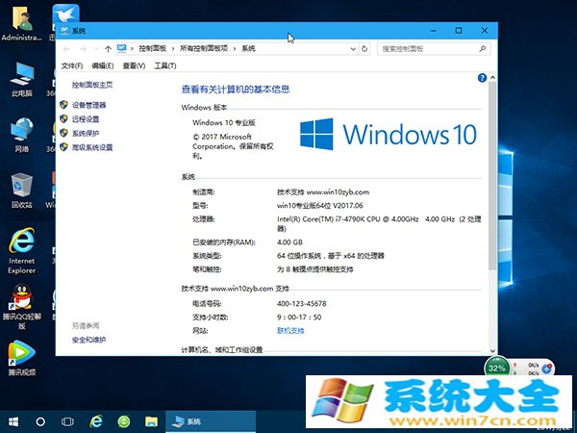Open the File (文件) menu
This screenshot has height=433, width=577.
(x=71, y=65)
